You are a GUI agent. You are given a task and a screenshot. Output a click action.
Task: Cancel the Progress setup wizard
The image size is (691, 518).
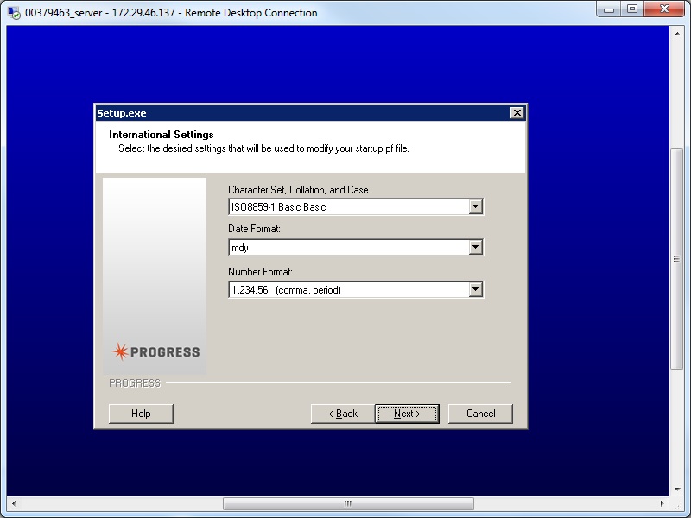click(x=480, y=414)
